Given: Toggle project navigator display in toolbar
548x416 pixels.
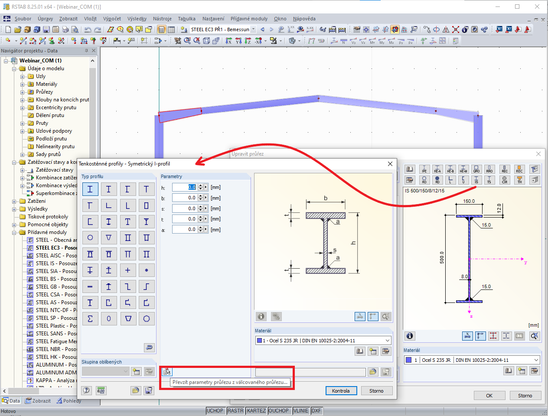Looking at the screenshot, I should pyautogui.click(x=162, y=29).
